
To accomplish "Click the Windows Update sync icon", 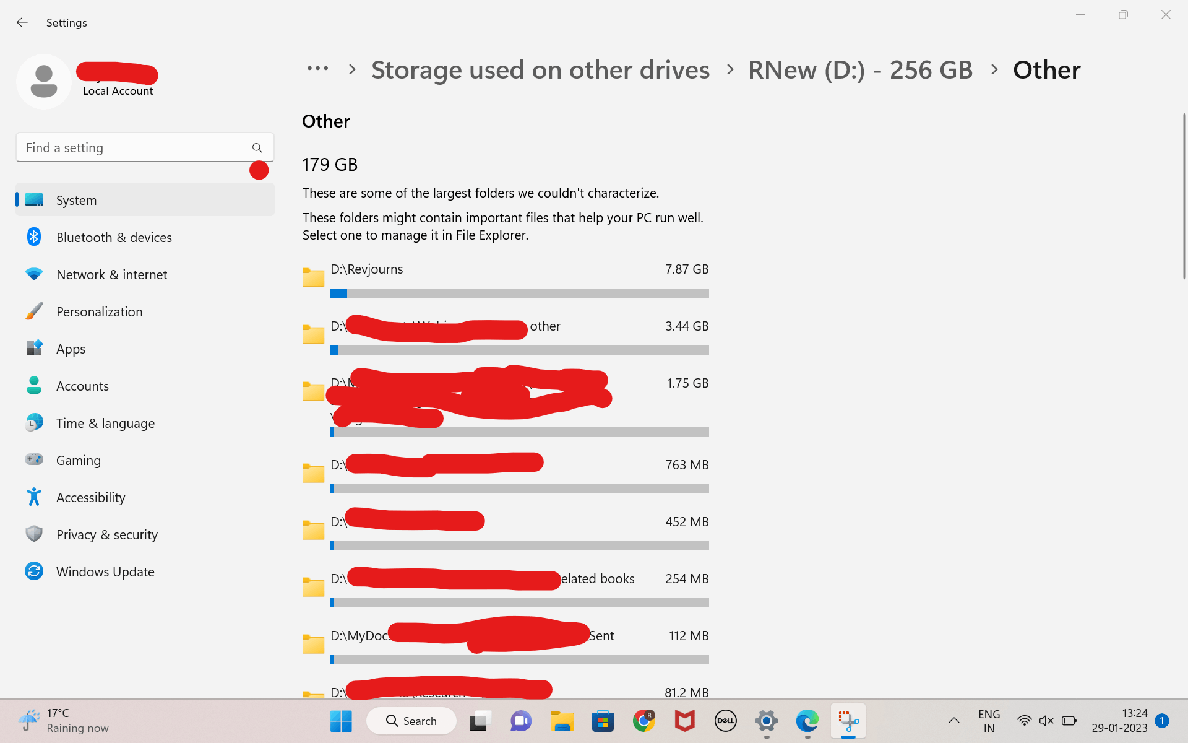I will [x=34, y=571].
